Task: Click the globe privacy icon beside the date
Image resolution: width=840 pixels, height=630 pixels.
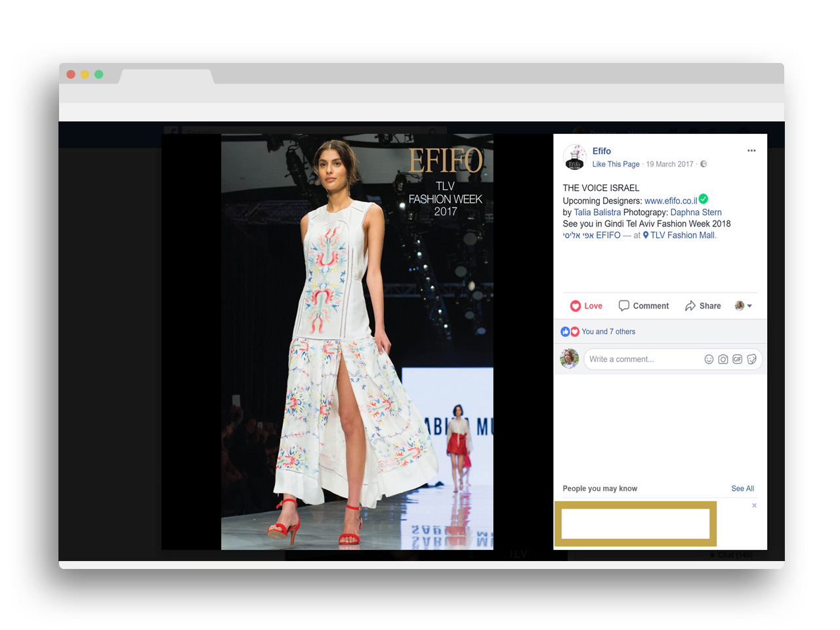Action: coord(703,164)
